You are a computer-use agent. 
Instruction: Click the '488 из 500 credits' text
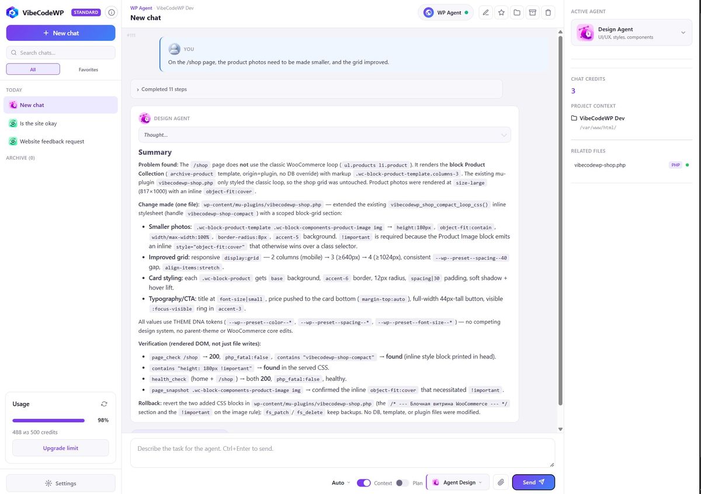[x=36, y=432]
